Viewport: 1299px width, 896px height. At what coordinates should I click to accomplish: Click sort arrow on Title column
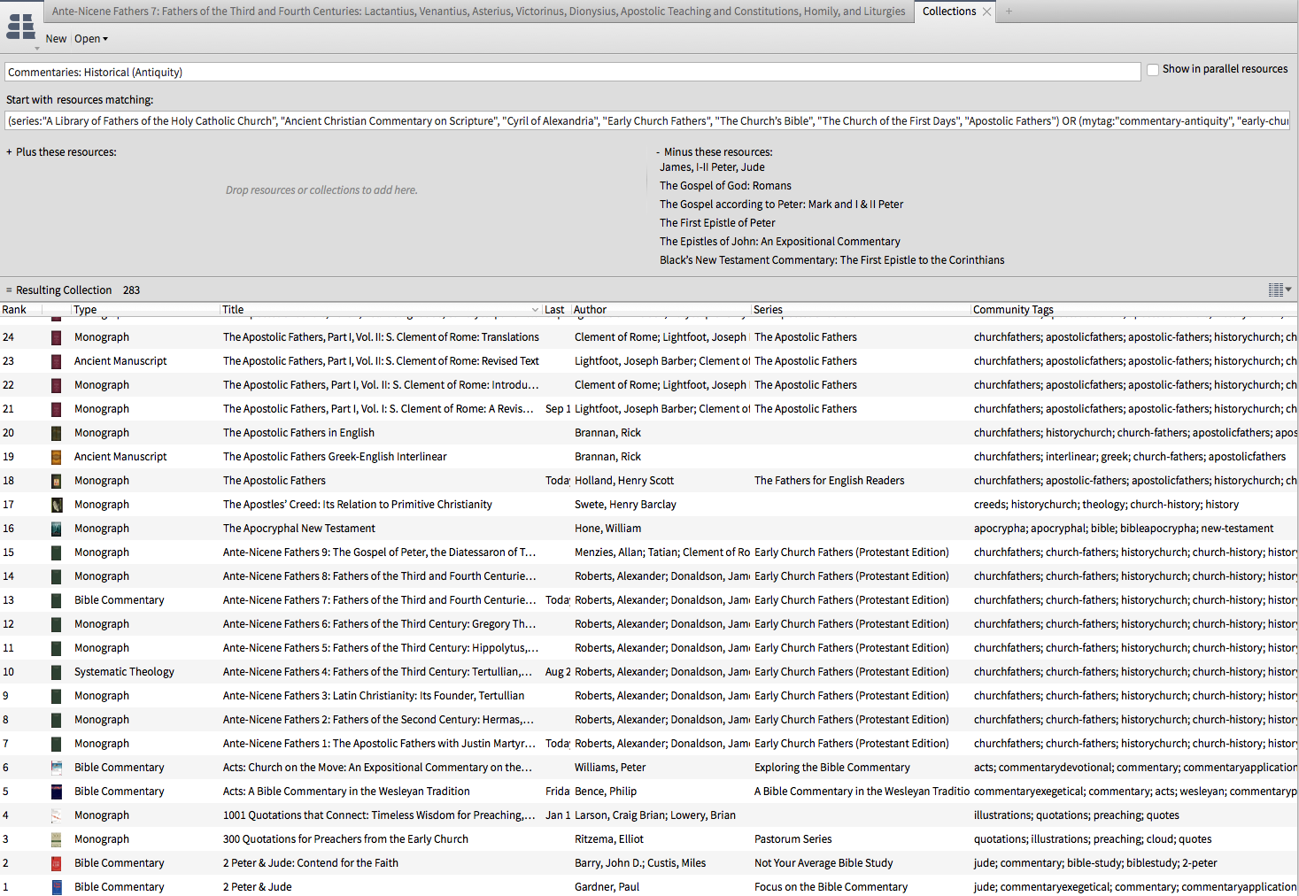tap(535, 310)
